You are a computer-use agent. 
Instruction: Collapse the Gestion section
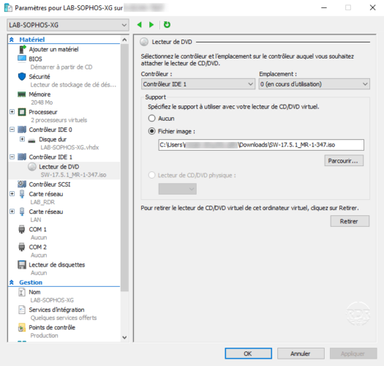tap(12, 283)
